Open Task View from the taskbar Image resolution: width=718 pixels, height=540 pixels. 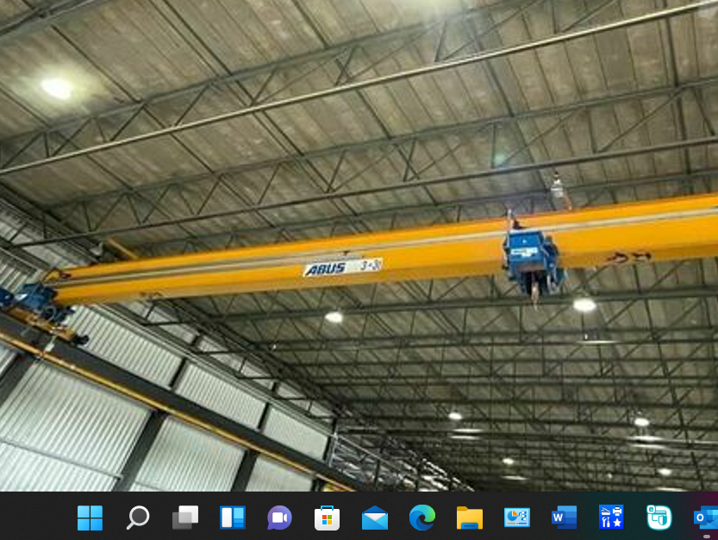pos(185,518)
